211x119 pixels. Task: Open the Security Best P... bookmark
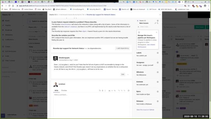point(94,9)
